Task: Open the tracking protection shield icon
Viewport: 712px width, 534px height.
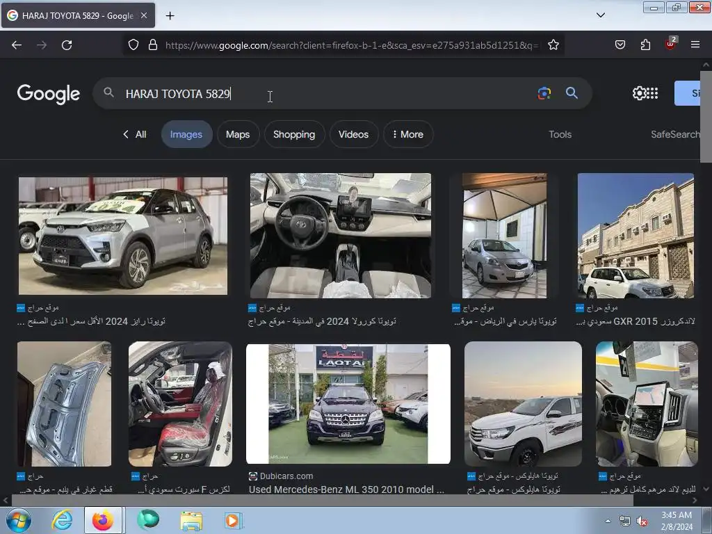Action: (x=133, y=45)
